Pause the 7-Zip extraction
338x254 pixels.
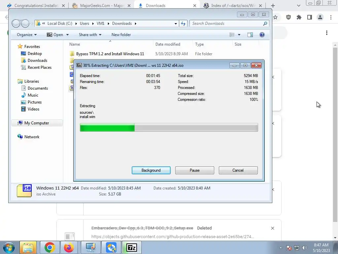(194, 170)
